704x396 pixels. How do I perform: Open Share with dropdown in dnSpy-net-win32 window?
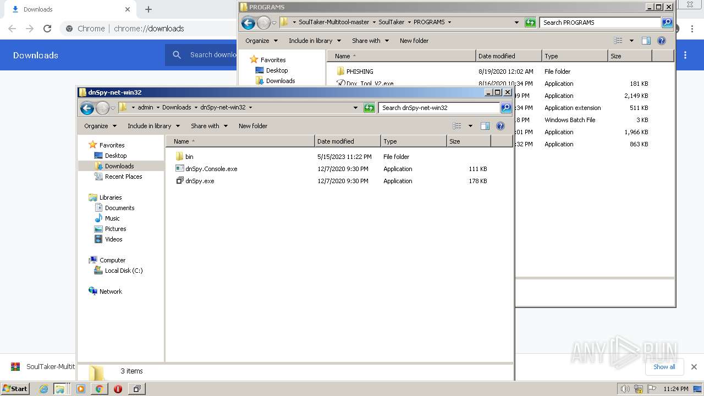coord(209,126)
